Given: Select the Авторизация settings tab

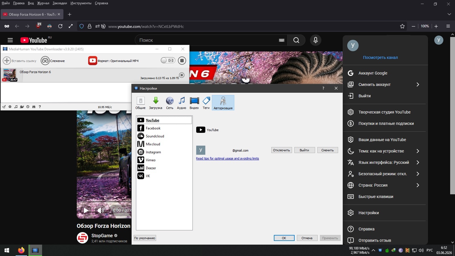Looking at the screenshot, I should click(x=223, y=103).
